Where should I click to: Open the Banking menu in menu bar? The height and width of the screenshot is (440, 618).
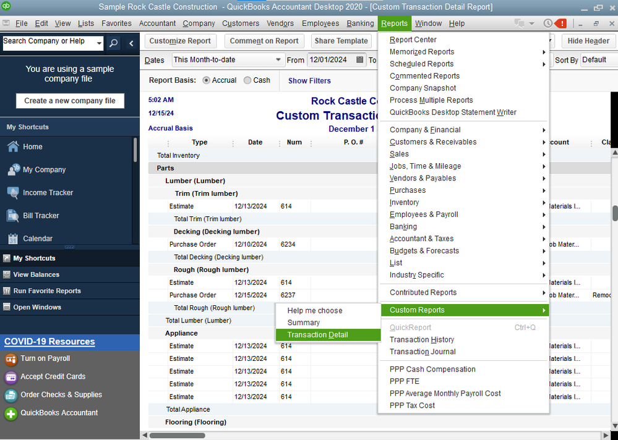coord(360,23)
